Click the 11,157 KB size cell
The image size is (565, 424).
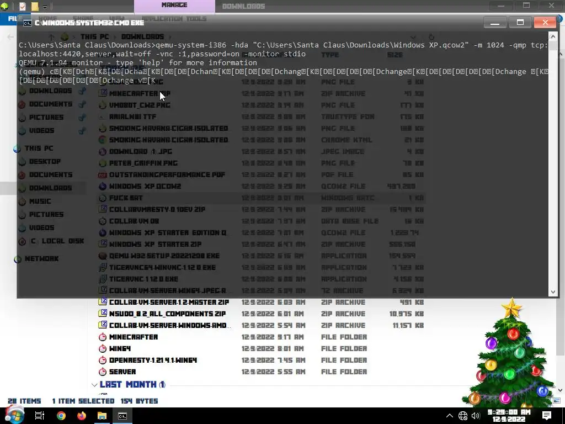point(408,325)
